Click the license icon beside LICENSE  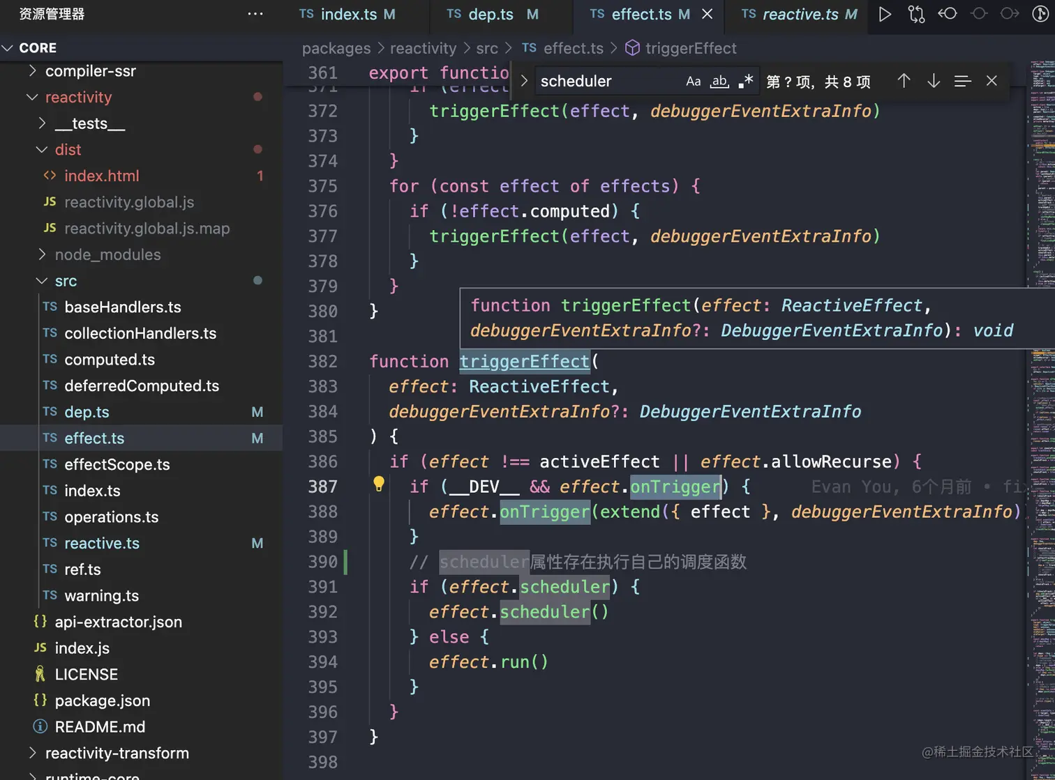coord(40,674)
